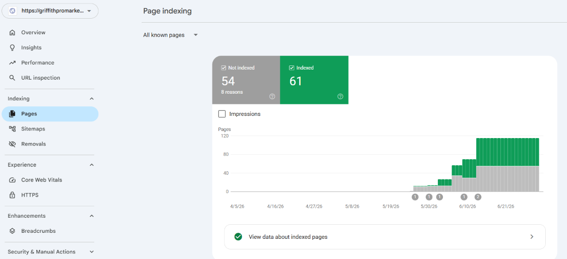567x259 pixels.
Task: Click the 6/21/26 date label on chart
Action: pyautogui.click(x=506, y=207)
